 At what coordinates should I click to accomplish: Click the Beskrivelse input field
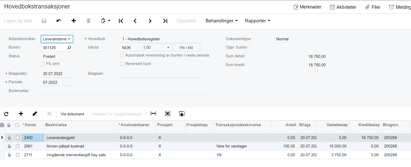[x=126, y=91]
